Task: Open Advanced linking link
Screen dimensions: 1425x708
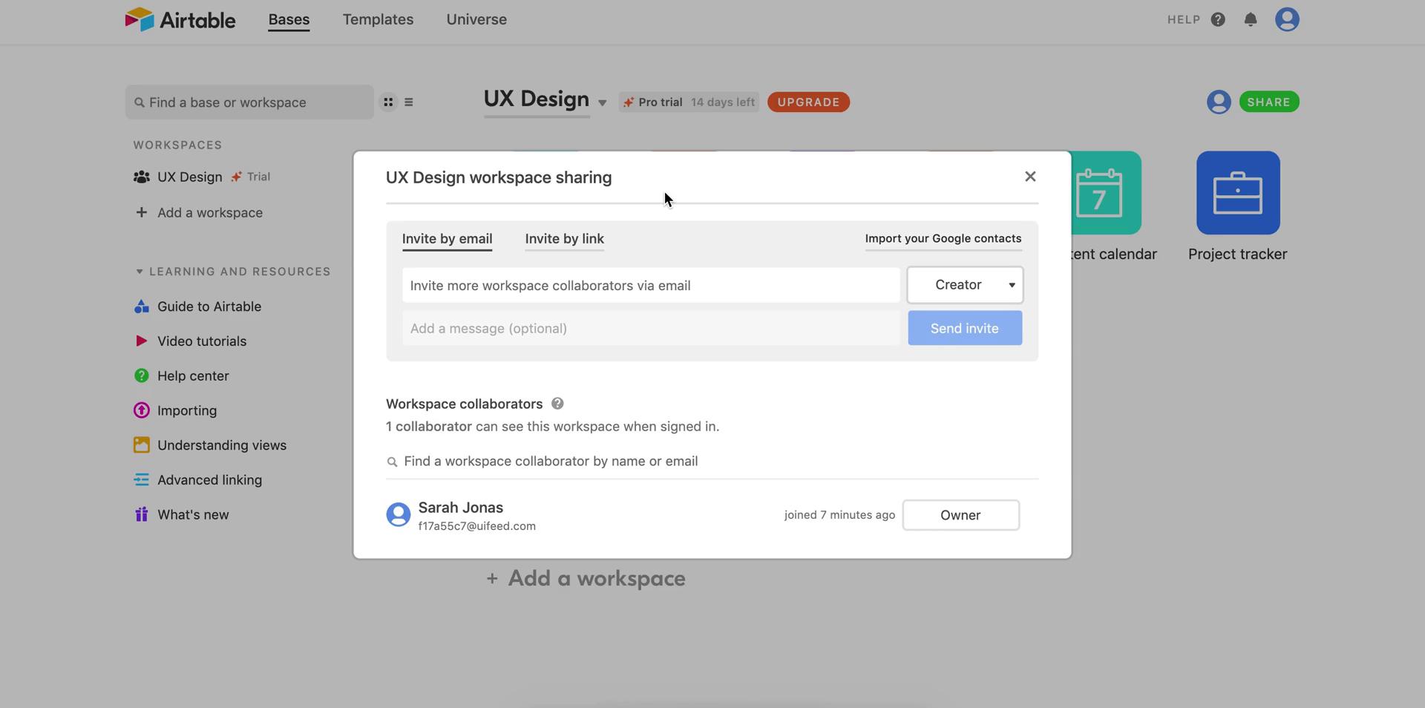Action: pos(209,480)
